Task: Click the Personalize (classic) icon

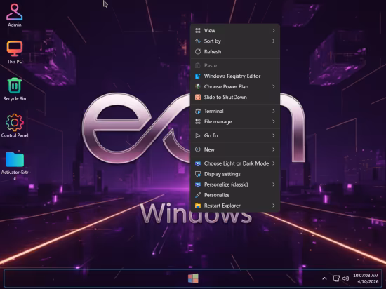Action: pos(198,184)
